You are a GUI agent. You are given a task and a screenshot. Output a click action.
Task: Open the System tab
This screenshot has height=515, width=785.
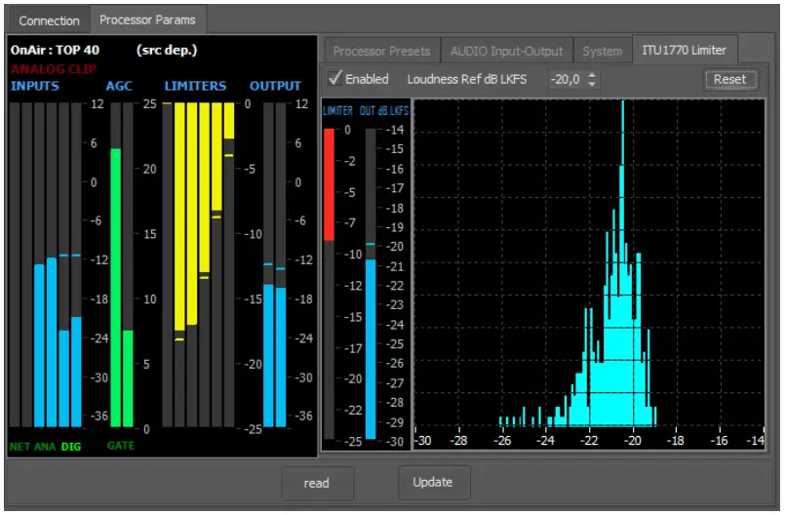point(602,51)
